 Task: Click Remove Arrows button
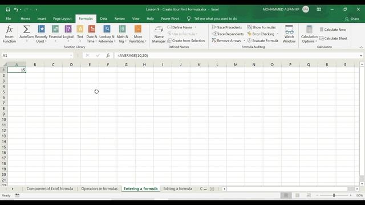pos(226,40)
